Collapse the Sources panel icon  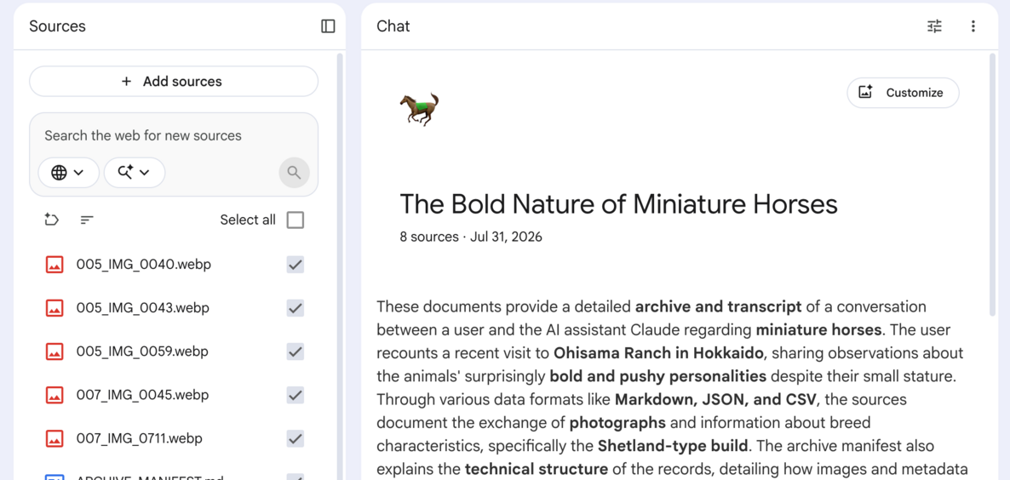click(328, 26)
